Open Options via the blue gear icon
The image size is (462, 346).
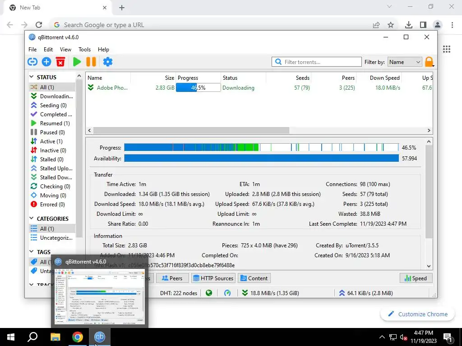pos(107,62)
